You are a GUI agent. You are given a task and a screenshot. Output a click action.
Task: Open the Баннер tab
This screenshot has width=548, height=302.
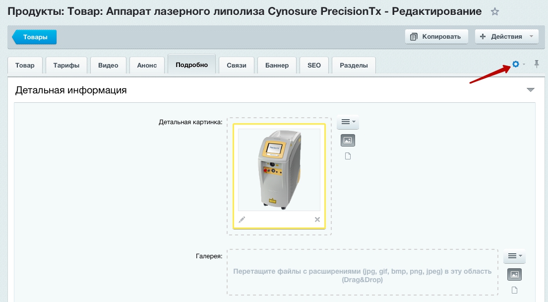tap(277, 66)
